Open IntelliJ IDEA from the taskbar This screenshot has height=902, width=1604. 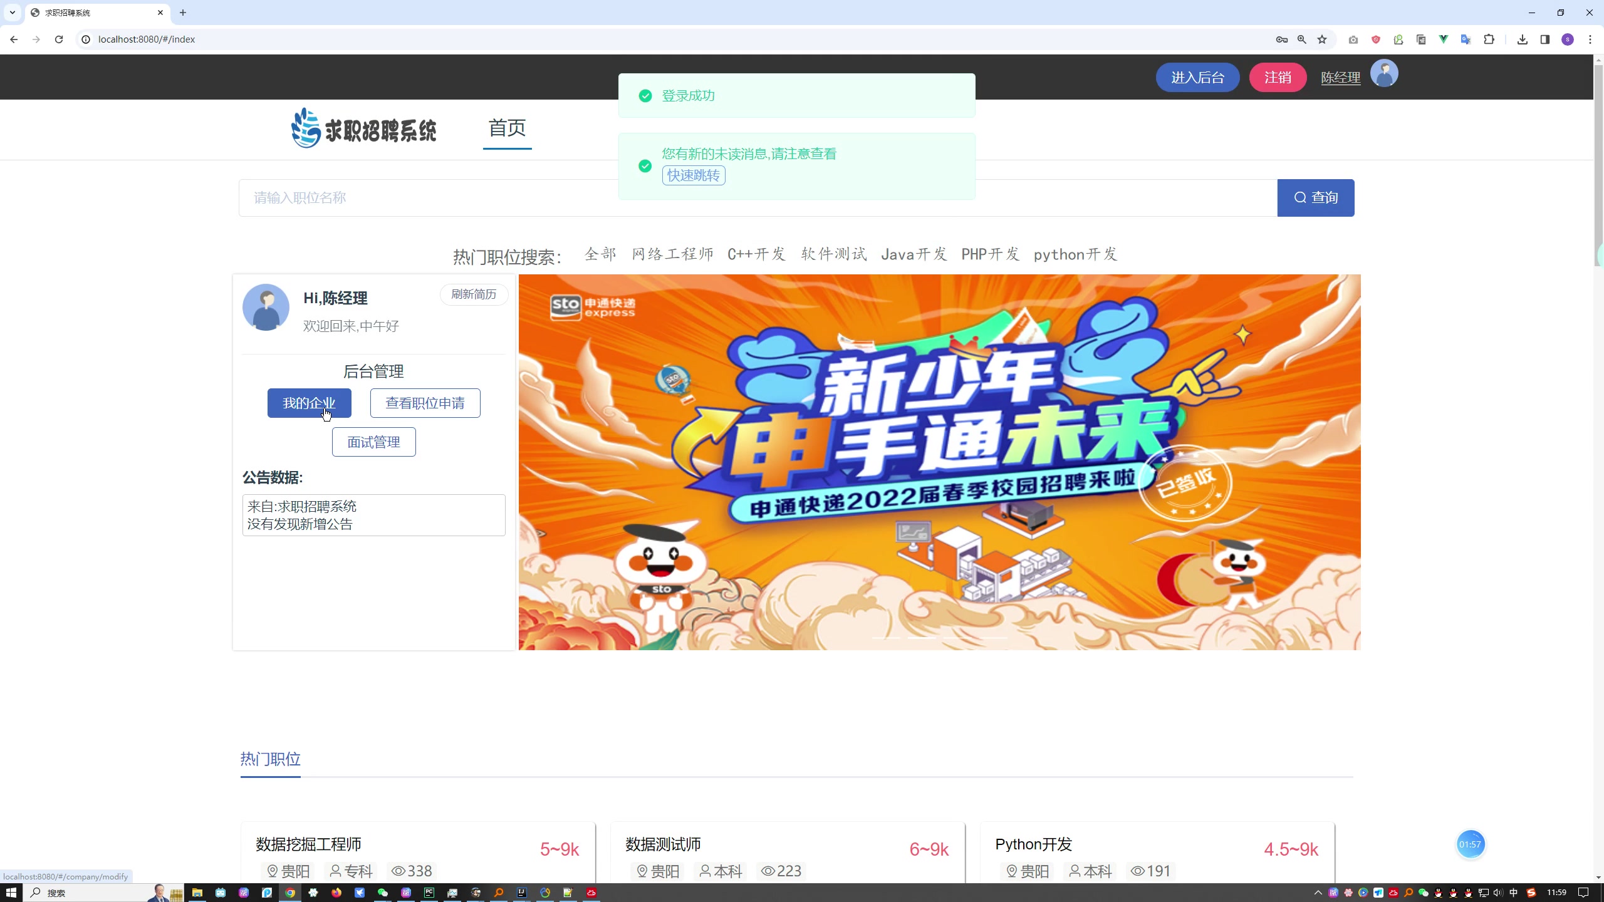pyautogui.click(x=522, y=893)
